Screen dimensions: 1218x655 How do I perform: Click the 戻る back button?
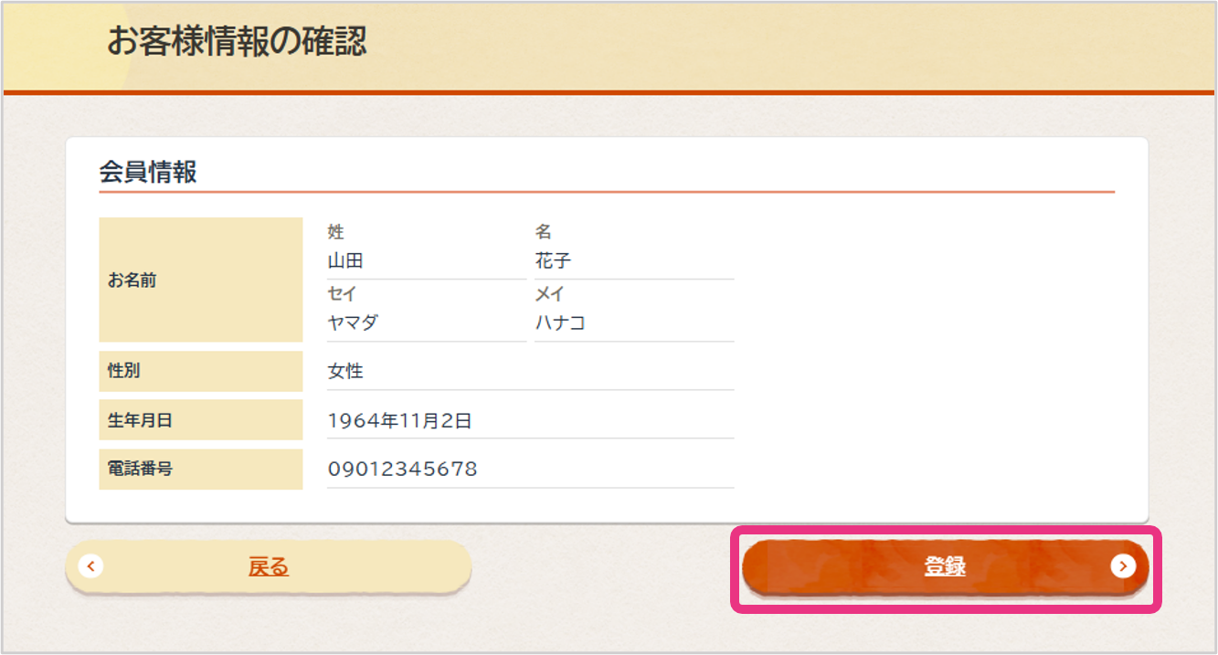(269, 567)
